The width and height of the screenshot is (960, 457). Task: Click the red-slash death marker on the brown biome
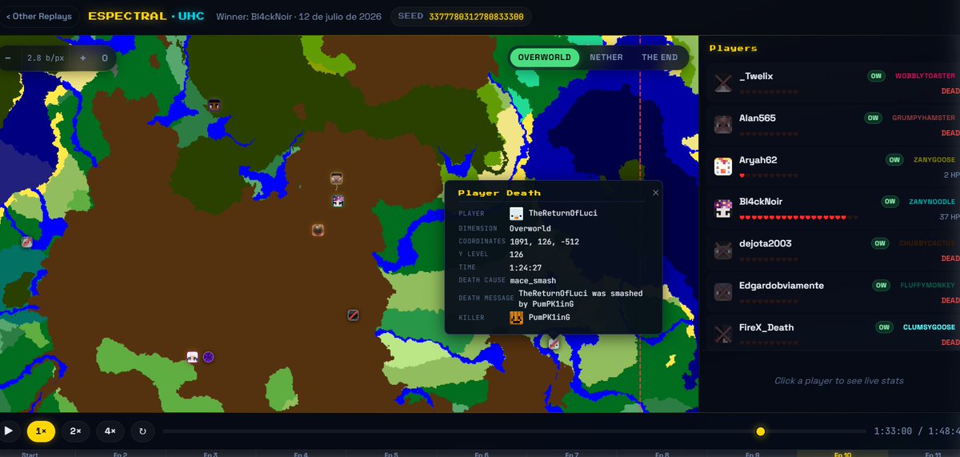point(353,315)
